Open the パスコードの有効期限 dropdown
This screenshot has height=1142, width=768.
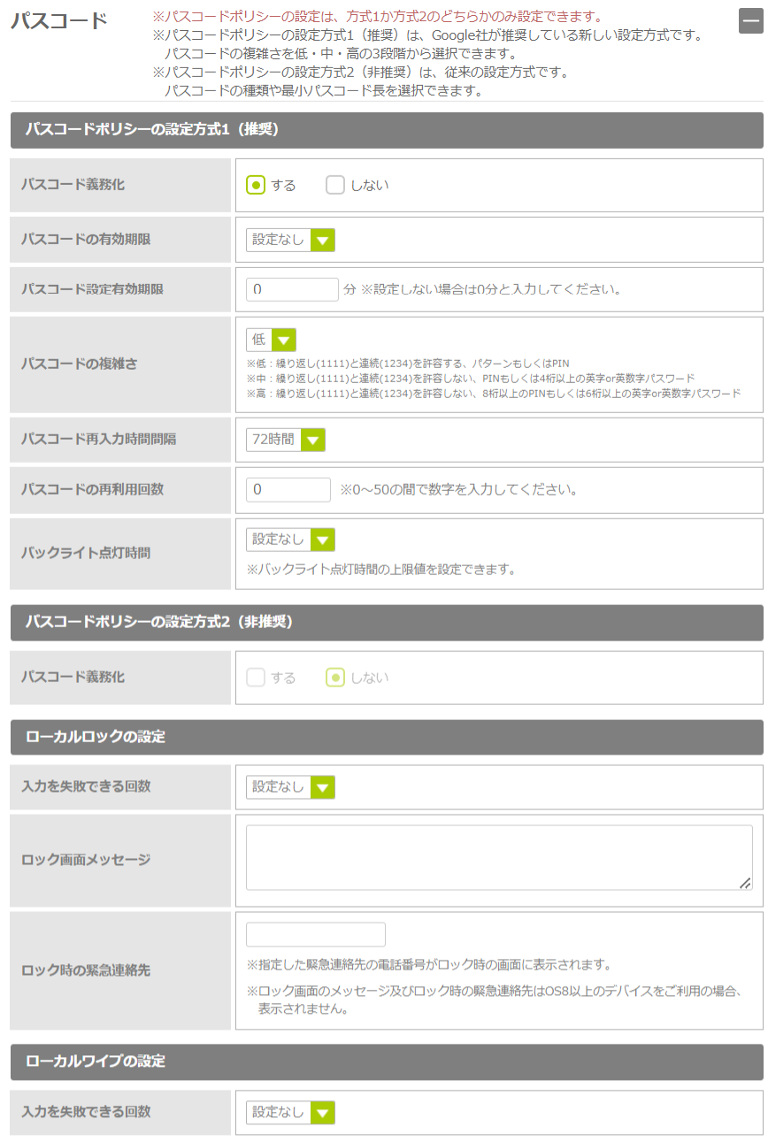pyautogui.click(x=290, y=240)
